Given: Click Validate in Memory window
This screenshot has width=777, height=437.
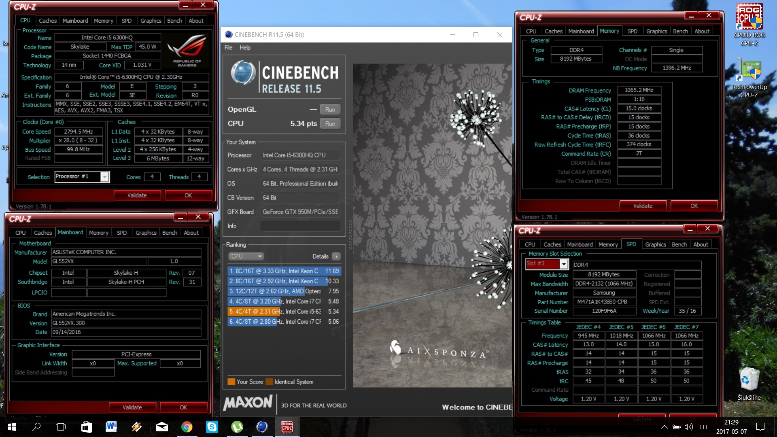Looking at the screenshot, I should click(x=643, y=206).
